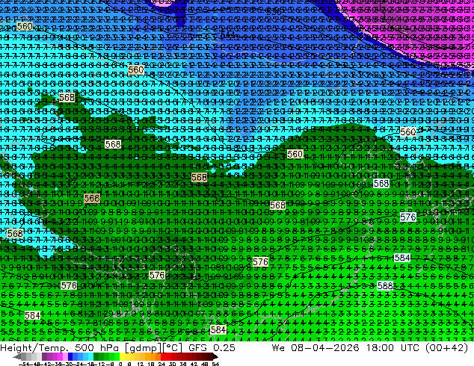Click the cyan swatch in the color legend
The image size is (474, 366).
click(90, 357)
